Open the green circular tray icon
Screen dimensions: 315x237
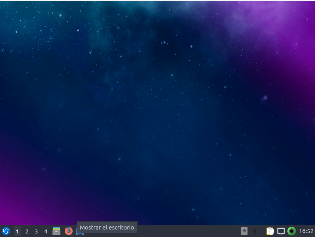point(292,231)
